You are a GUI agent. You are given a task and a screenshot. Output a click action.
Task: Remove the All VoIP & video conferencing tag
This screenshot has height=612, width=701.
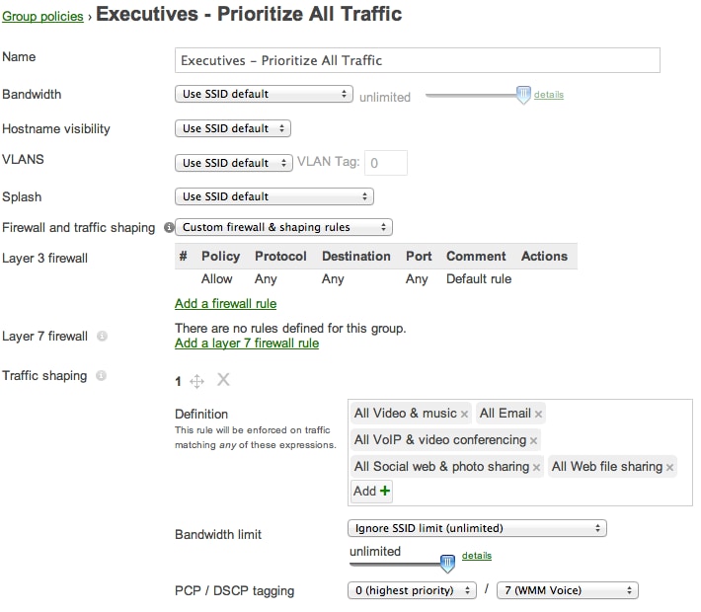[x=533, y=441]
